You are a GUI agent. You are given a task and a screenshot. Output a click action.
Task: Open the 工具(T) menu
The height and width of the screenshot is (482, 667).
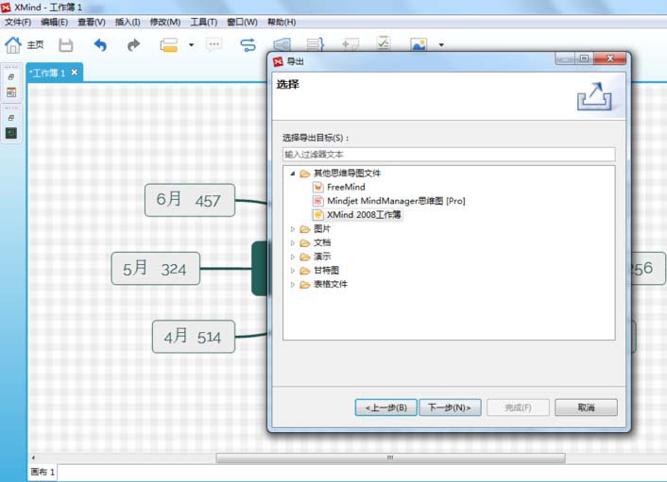(x=203, y=22)
